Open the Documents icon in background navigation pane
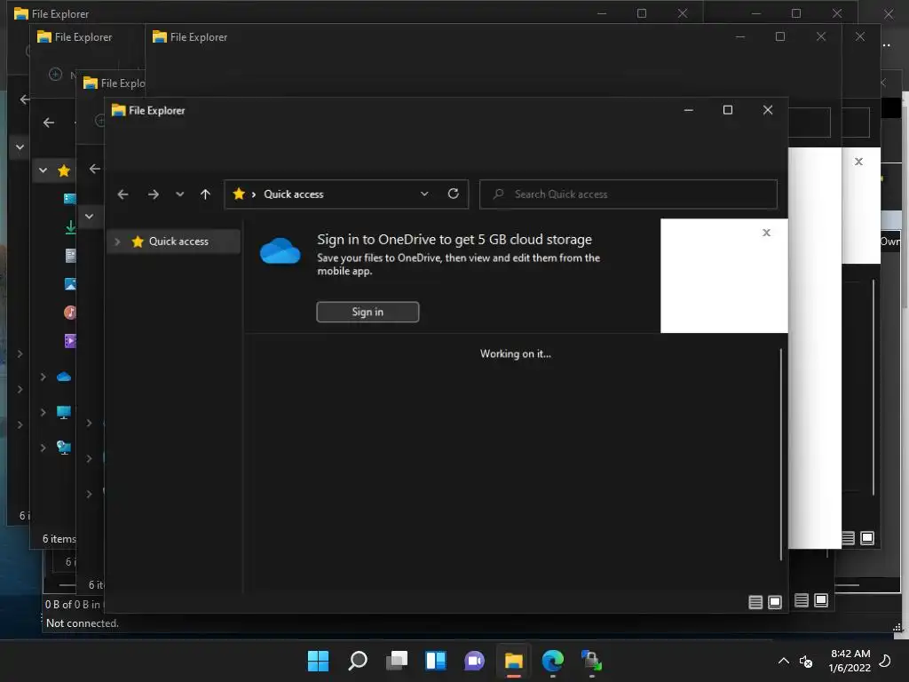The height and width of the screenshot is (682, 909). point(70,256)
